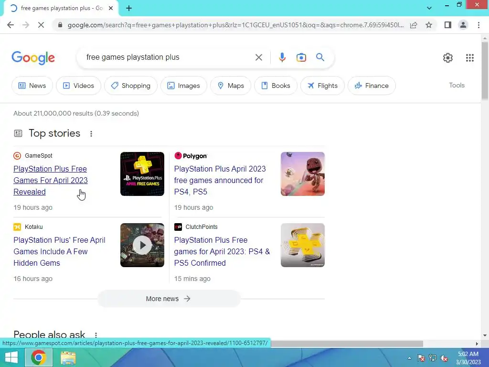Viewport: 489px width, 367px height.
Task: Click the Google logo
Action: (x=33, y=58)
